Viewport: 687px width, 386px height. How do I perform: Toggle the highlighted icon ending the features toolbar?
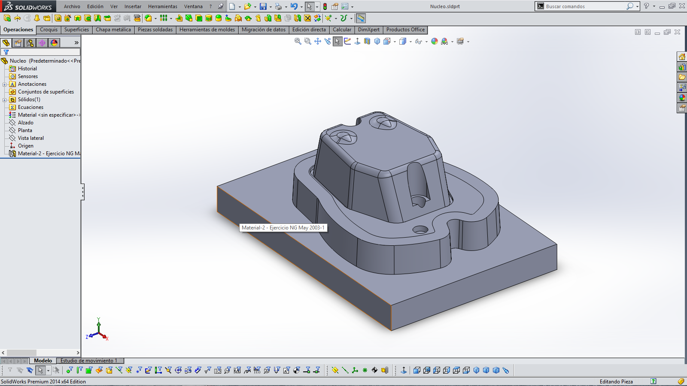pyautogui.click(x=361, y=18)
